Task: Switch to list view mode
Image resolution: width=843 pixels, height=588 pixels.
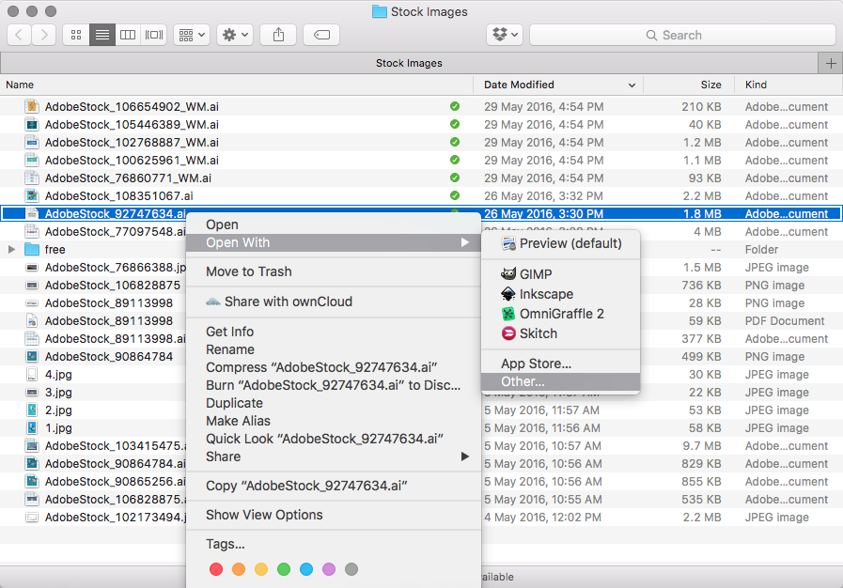Action: click(102, 35)
